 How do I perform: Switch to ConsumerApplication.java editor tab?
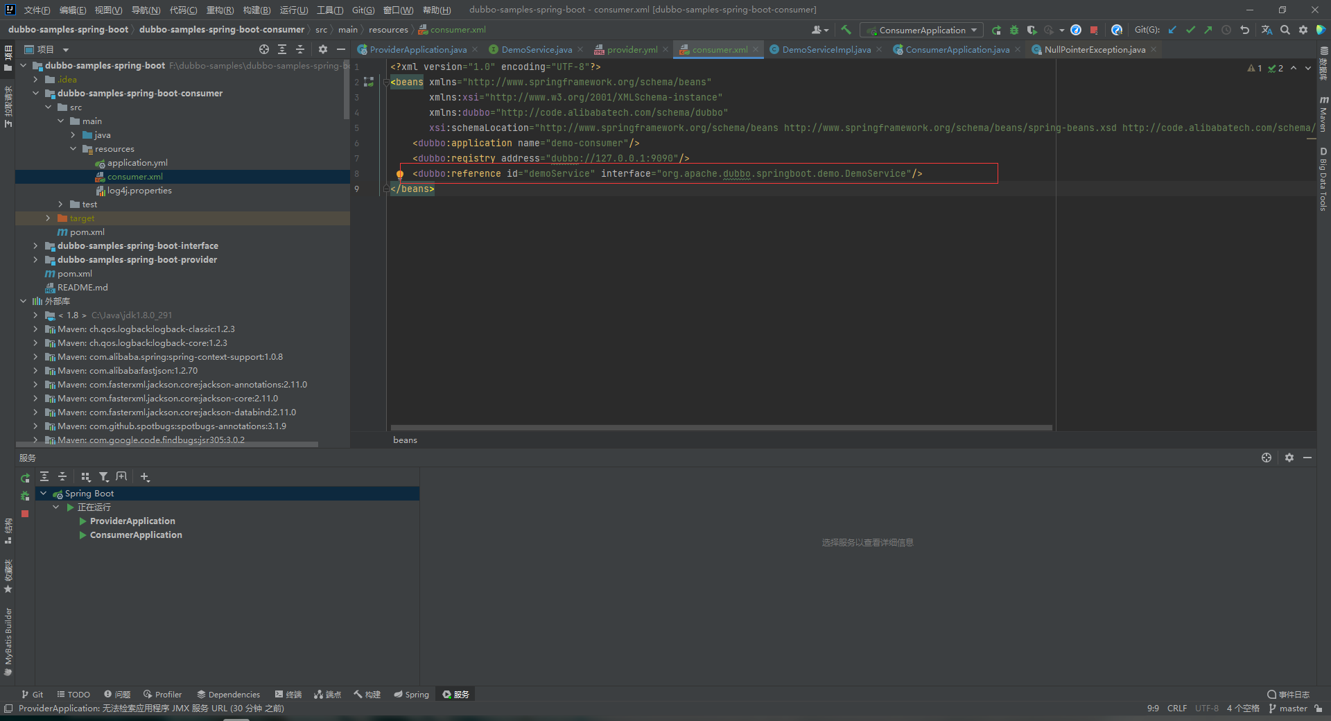coord(957,49)
